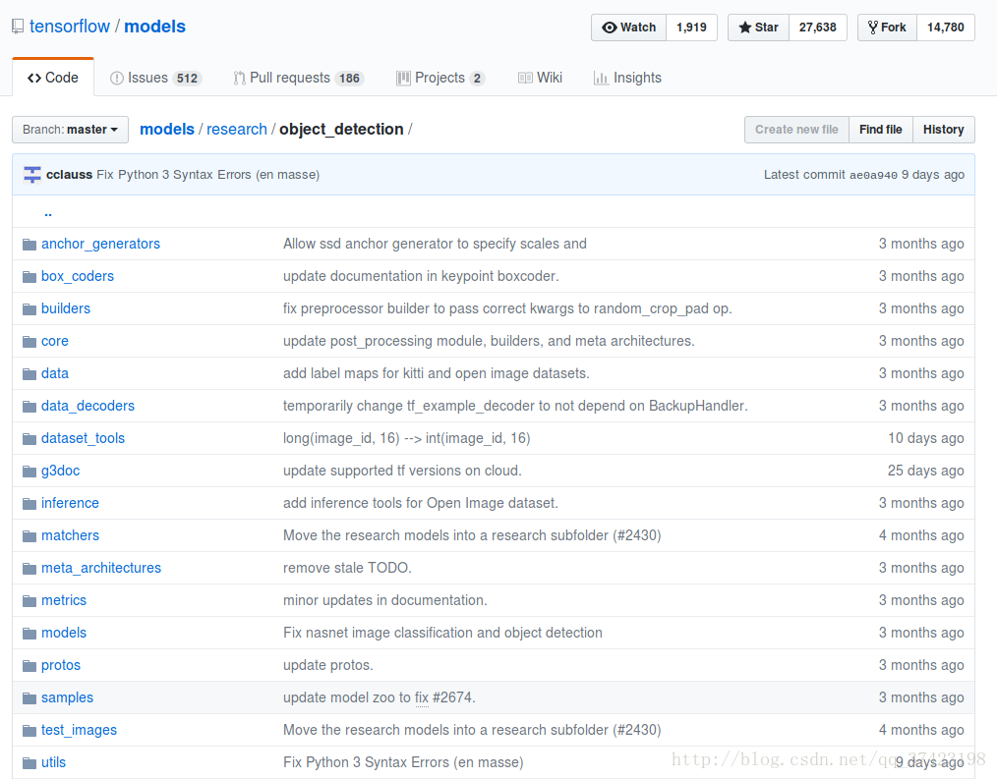Open commit 'update protos.'

[x=328, y=665]
